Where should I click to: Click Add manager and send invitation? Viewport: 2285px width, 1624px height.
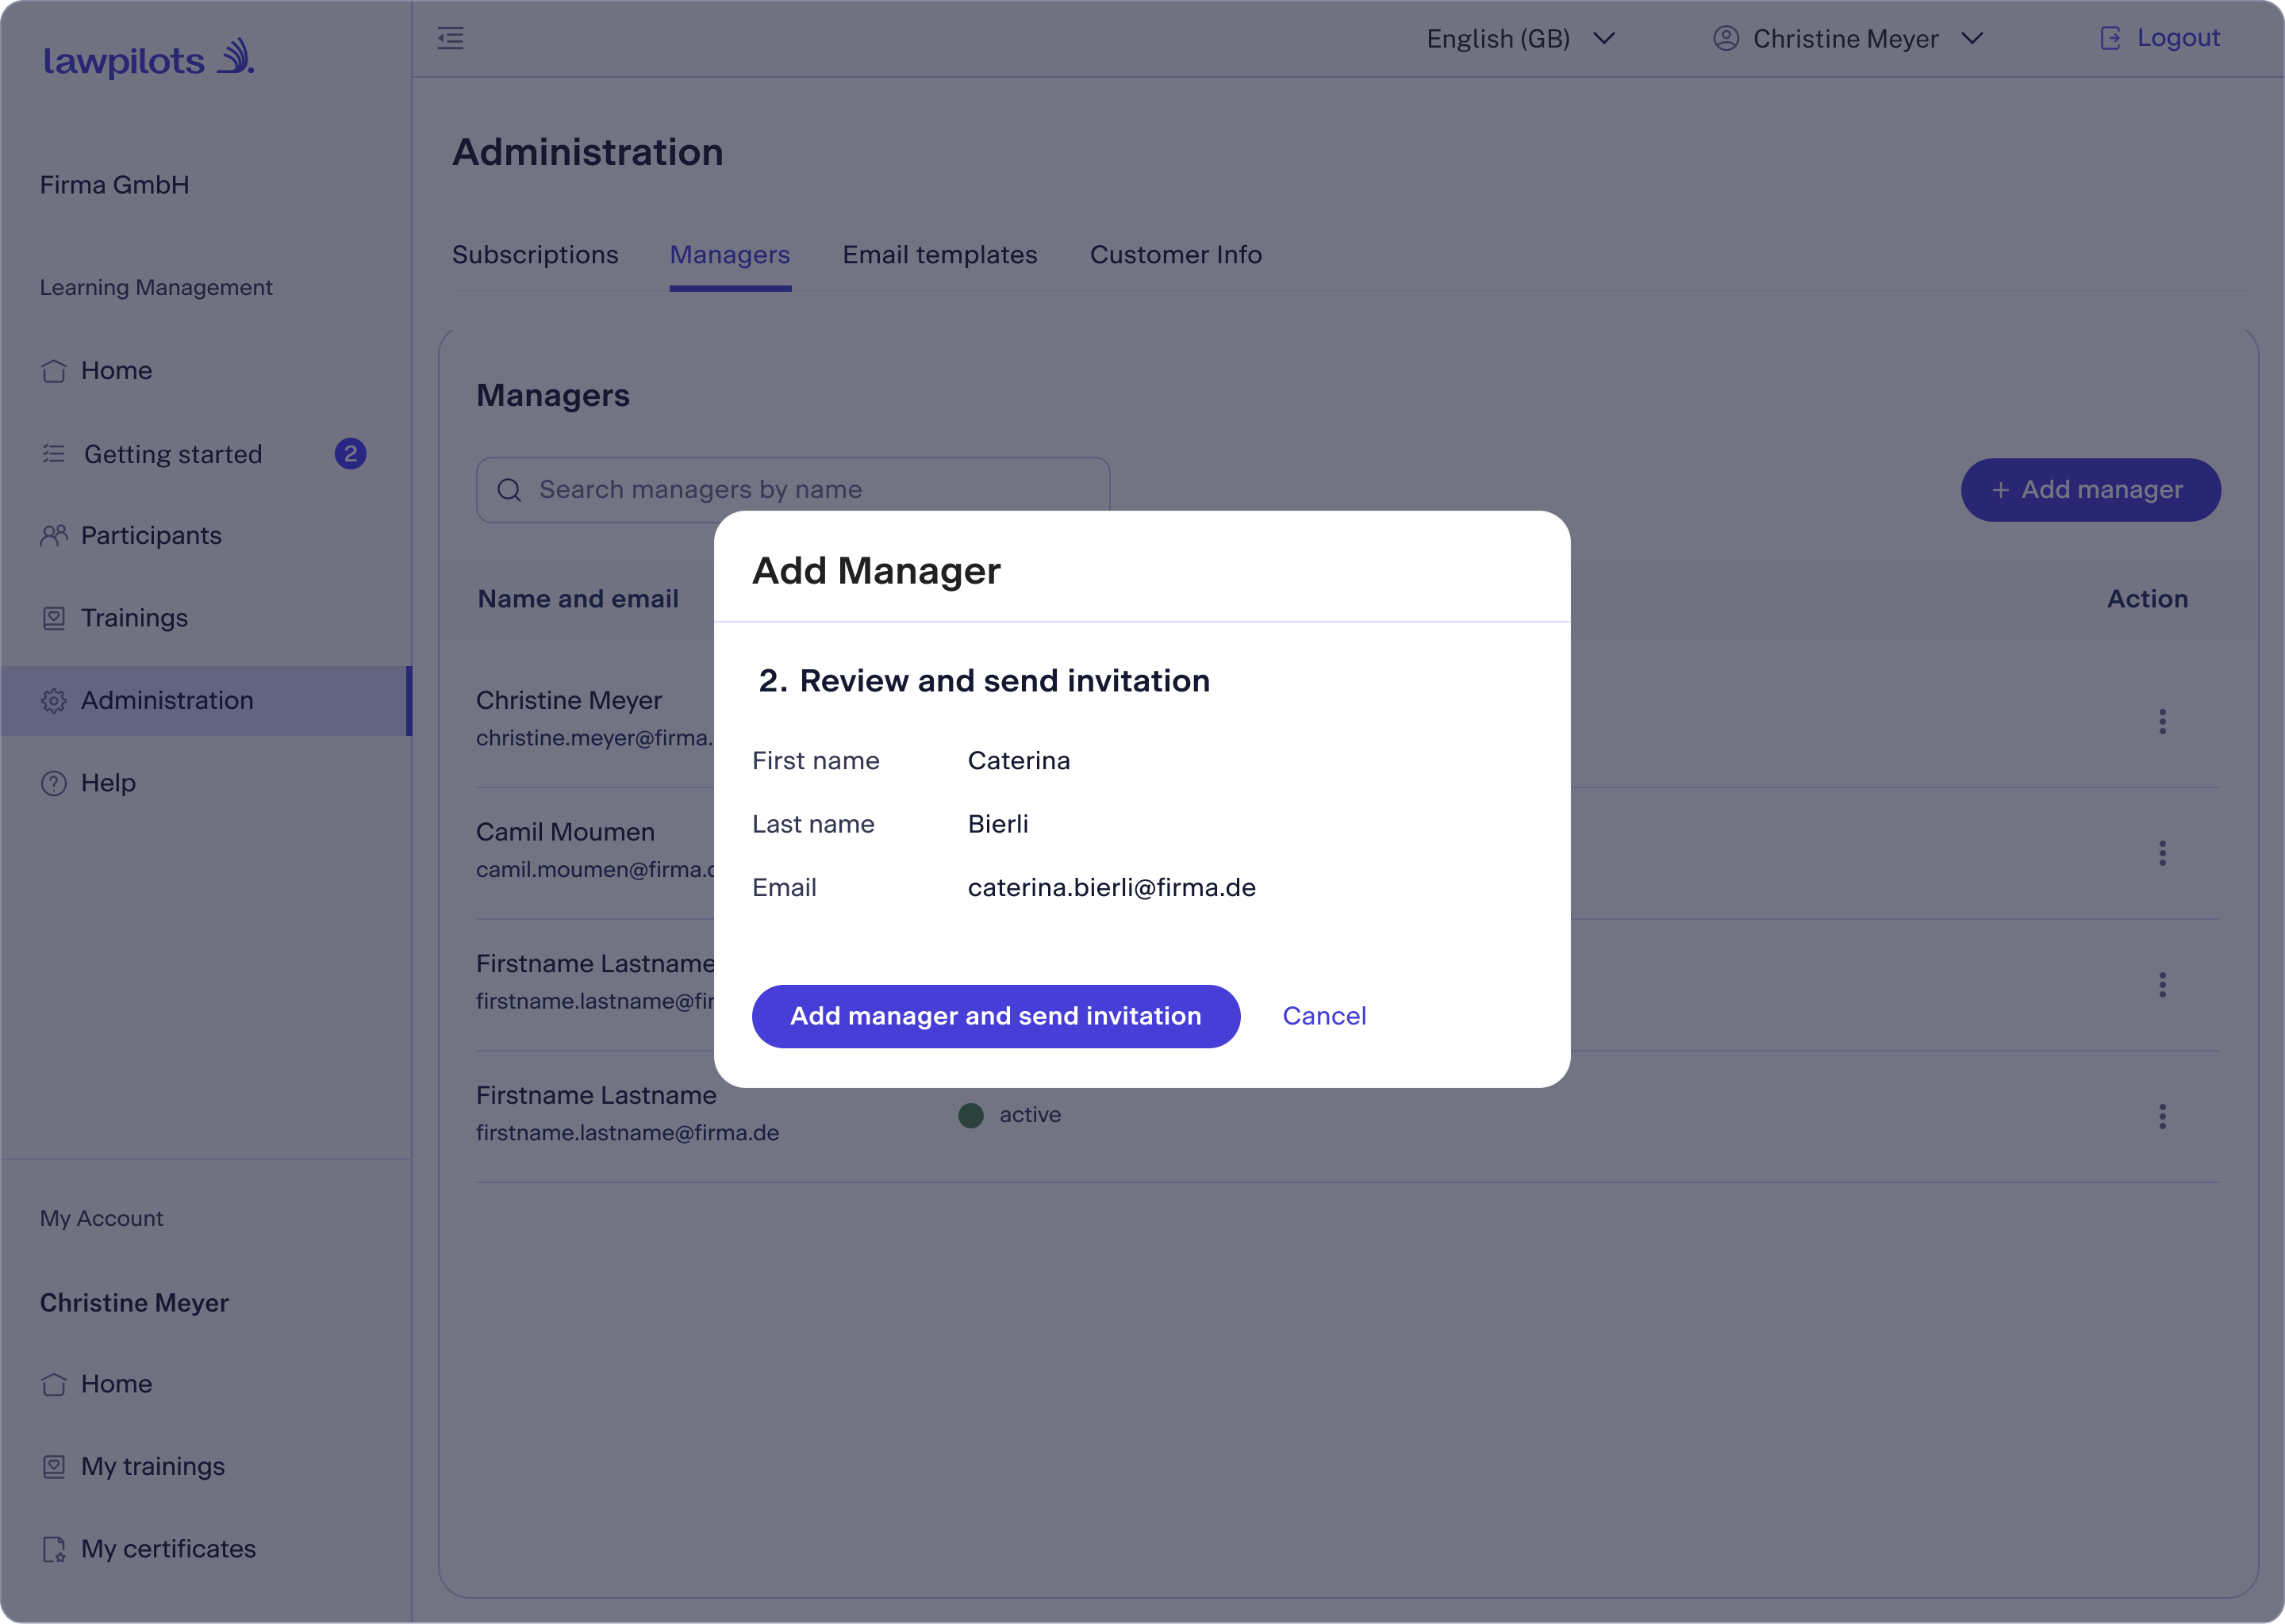pos(996,1016)
